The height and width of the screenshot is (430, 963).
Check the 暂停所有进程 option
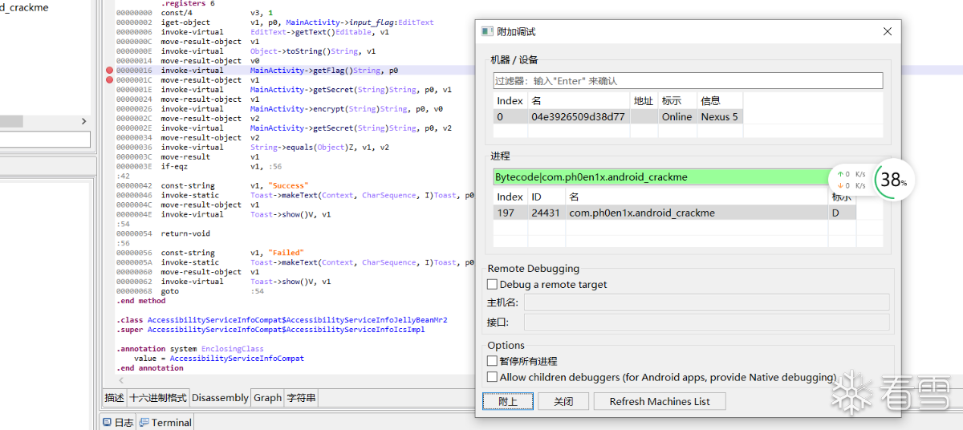coord(493,362)
